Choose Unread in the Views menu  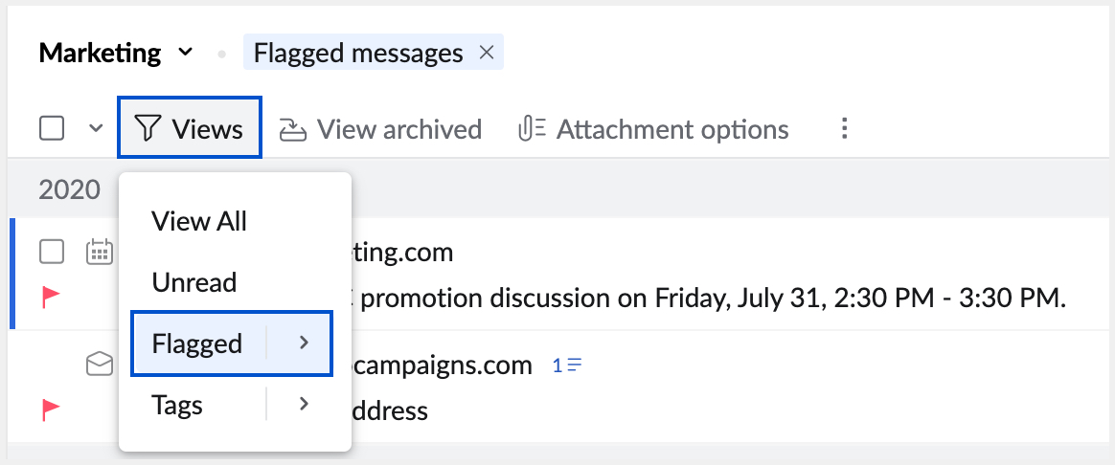193,282
